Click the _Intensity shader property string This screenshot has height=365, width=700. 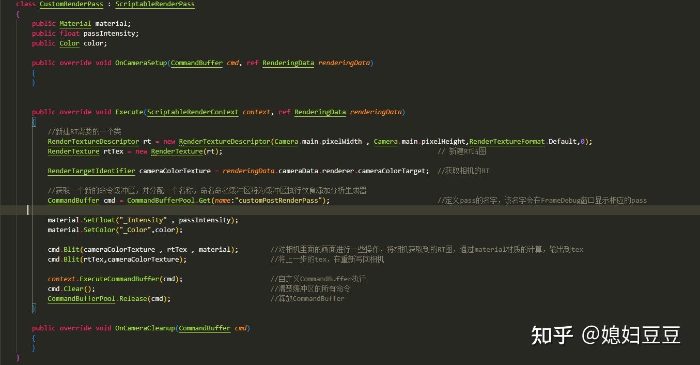tap(144, 220)
